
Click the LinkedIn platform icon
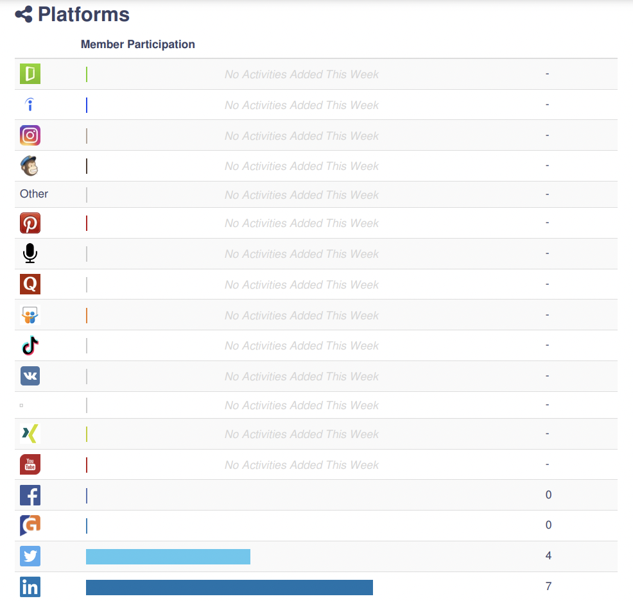tap(30, 587)
